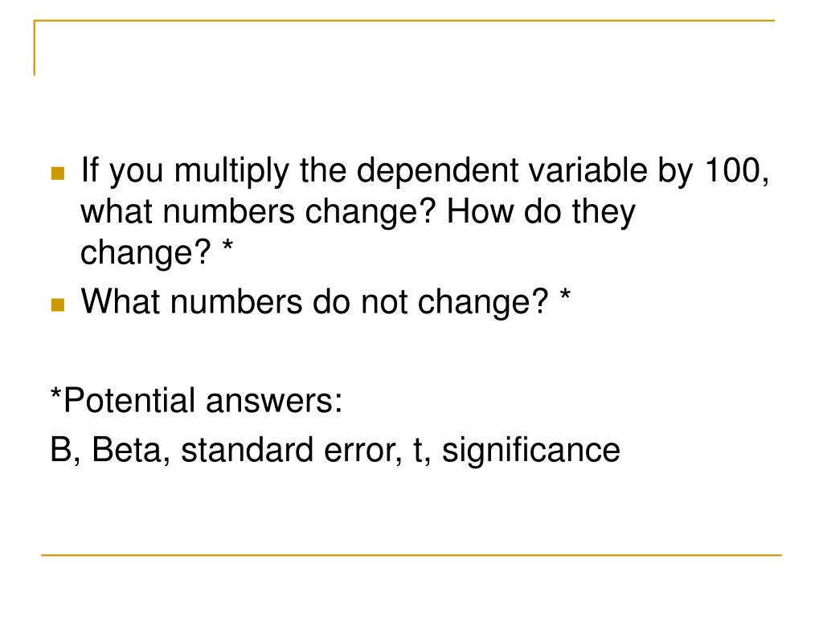
Task: Click the gold bullet before "What numbers"
Action: tap(58, 304)
